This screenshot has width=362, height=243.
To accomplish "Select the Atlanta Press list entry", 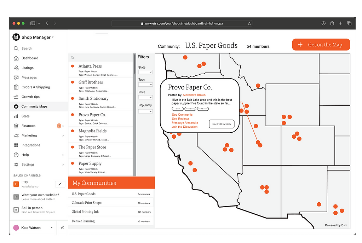I will point(100,70).
